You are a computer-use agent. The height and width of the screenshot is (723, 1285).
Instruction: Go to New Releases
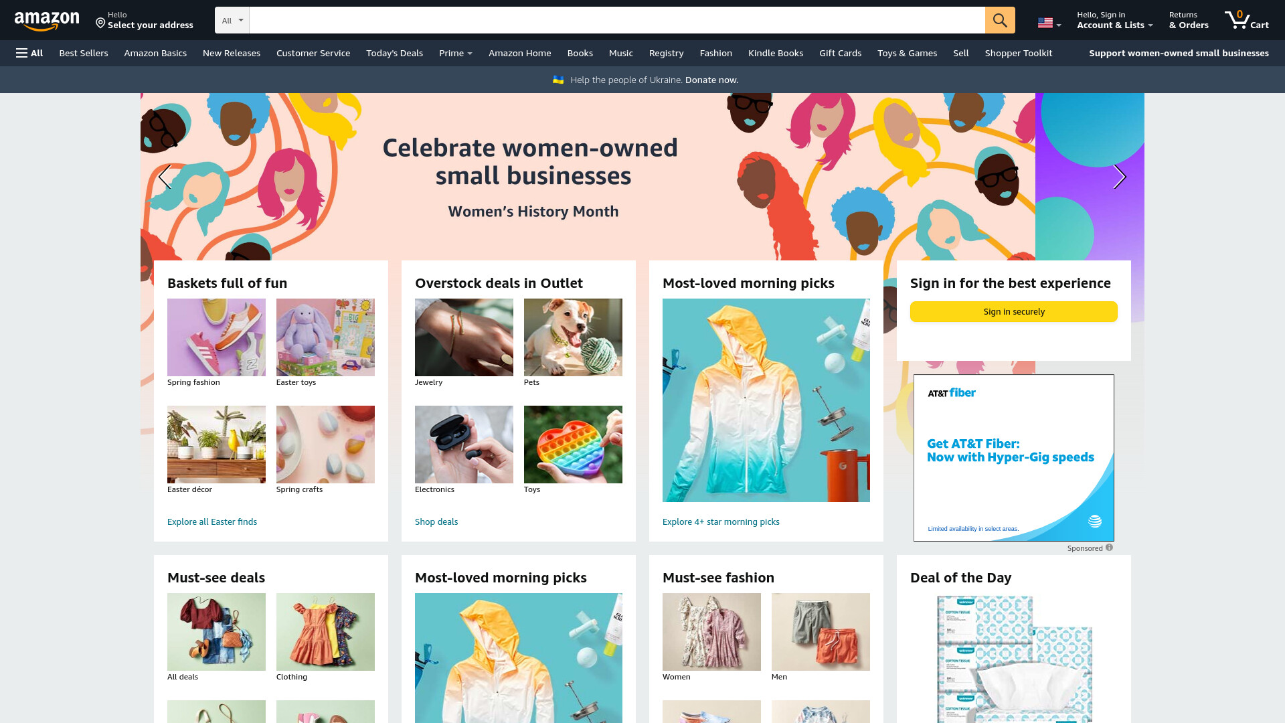click(x=232, y=53)
